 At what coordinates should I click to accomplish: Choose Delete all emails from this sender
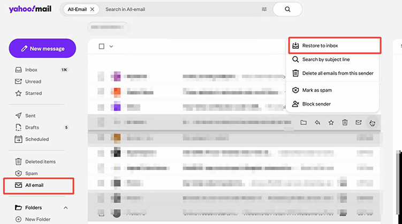pyautogui.click(x=337, y=73)
